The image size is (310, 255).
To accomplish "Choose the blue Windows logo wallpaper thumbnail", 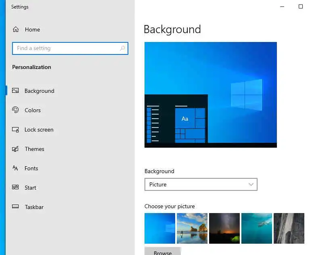I will [x=160, y=228].
